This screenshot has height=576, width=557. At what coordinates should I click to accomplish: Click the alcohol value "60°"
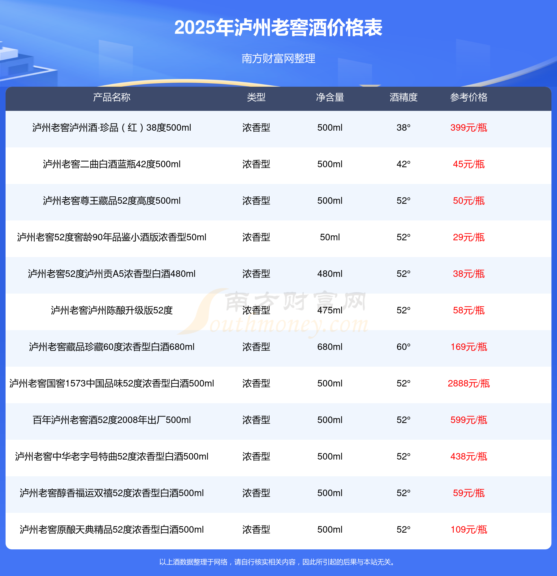404,347
